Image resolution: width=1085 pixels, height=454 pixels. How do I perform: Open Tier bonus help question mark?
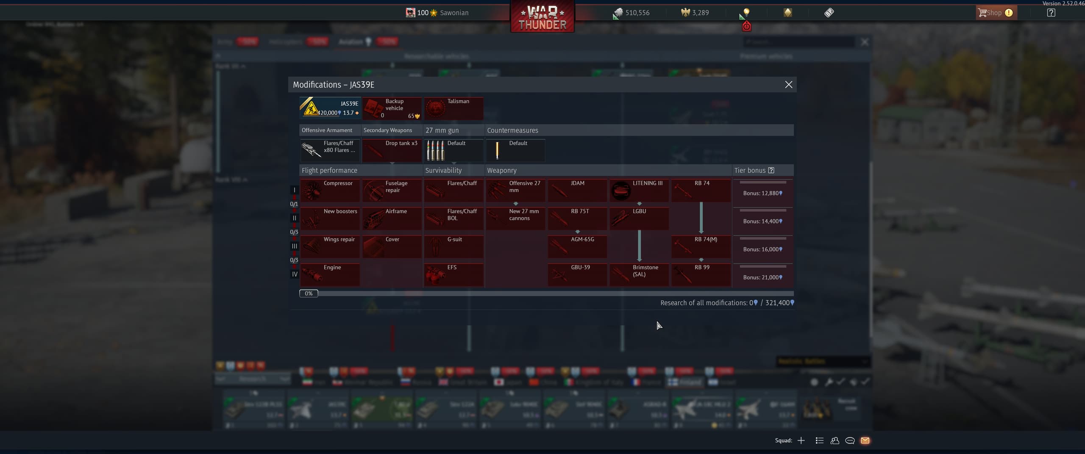(771, 170)
